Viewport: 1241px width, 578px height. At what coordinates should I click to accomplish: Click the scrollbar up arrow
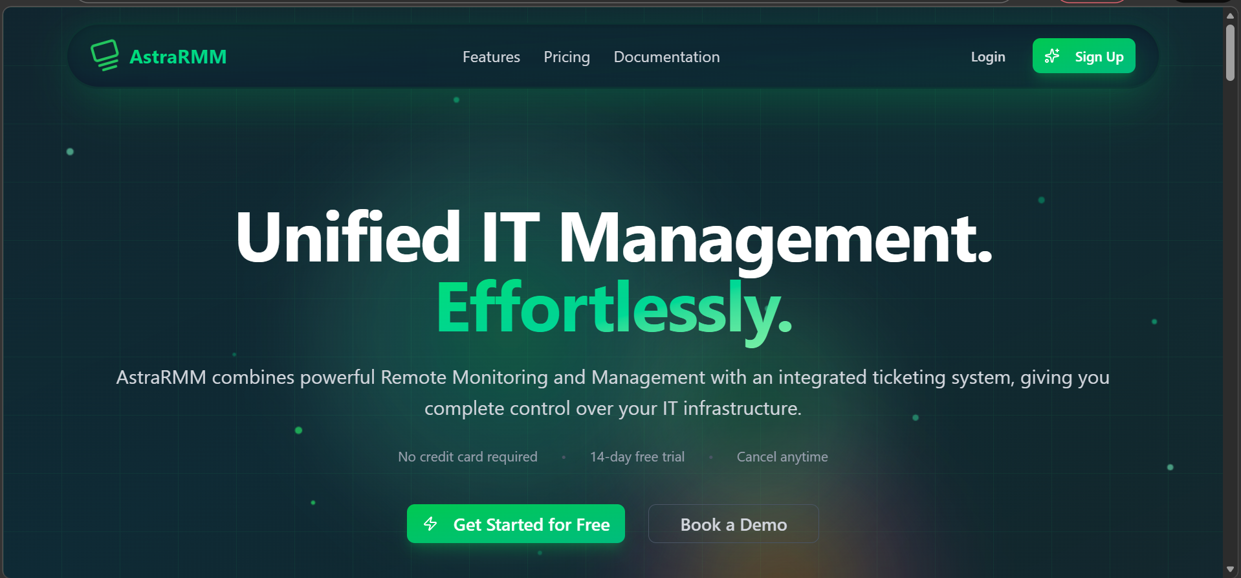pyautogui.click(x=1230, y=16)
